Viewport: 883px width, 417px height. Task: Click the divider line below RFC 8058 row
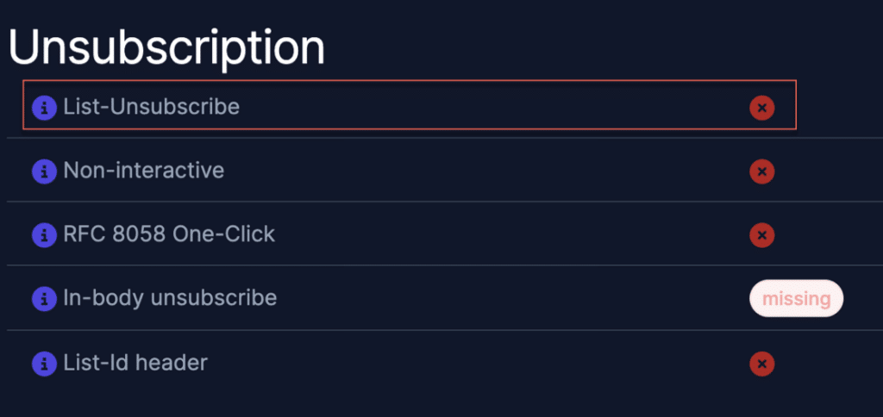coord(445,265)
